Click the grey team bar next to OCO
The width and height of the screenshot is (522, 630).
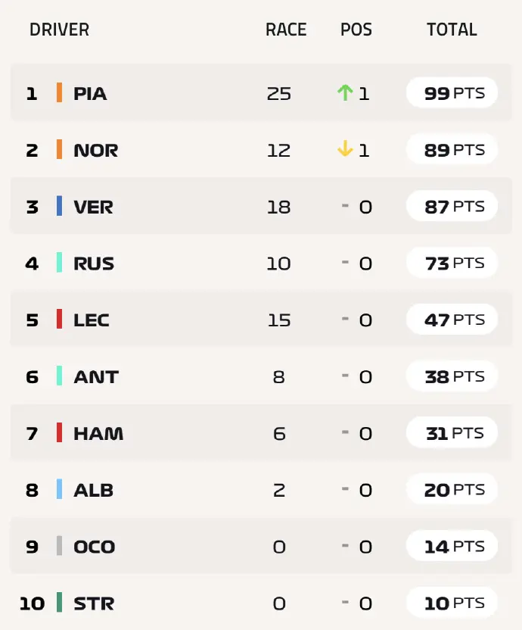(x=60, y=546)
